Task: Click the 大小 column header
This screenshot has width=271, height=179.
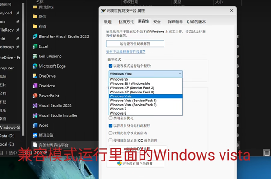Action: [219, 2]
